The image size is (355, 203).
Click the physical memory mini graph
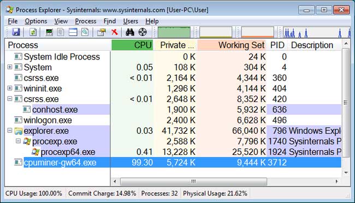tap(258, 32)
